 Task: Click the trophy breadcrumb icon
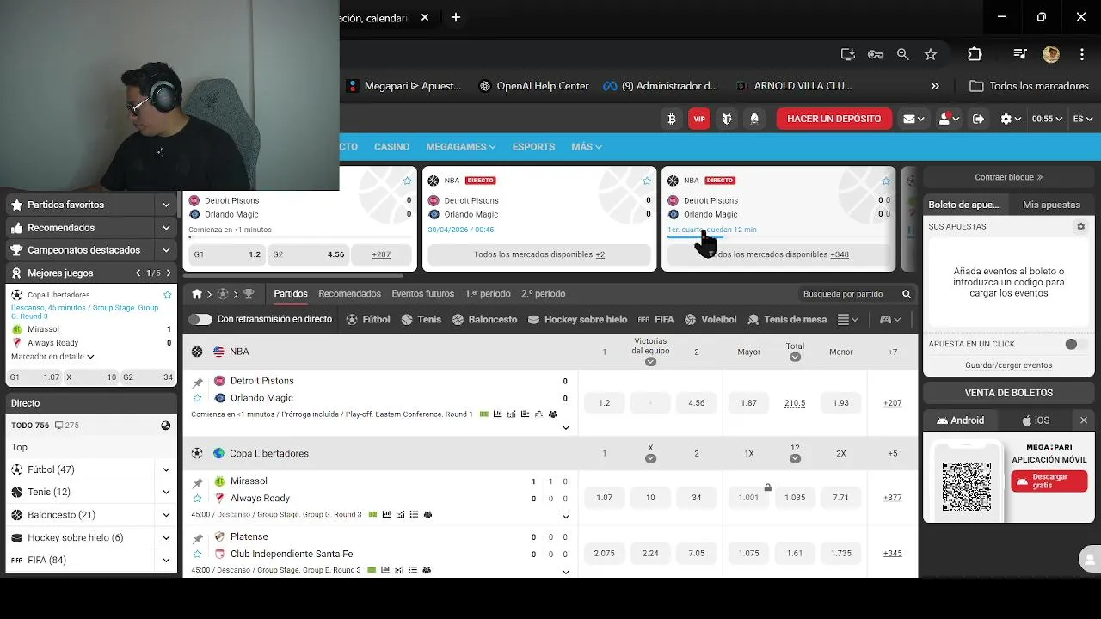click(249, 294)
